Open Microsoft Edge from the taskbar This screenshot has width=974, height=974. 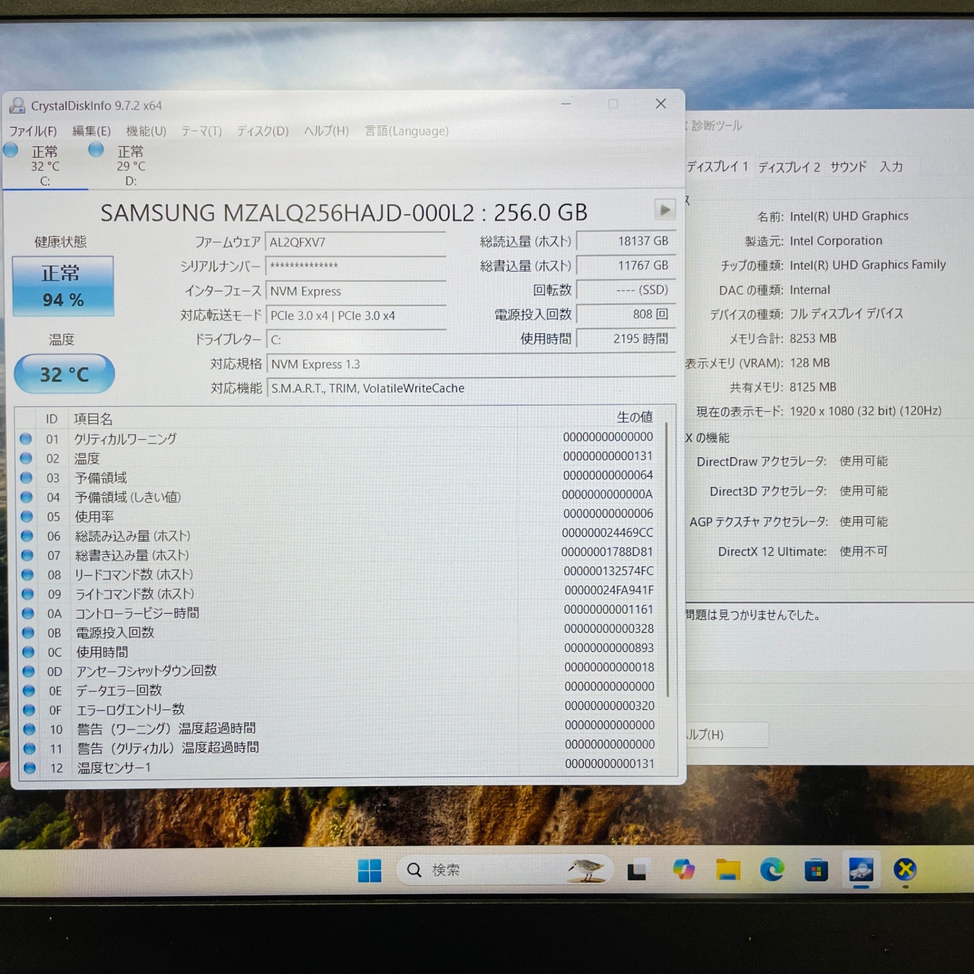point(772,870)
